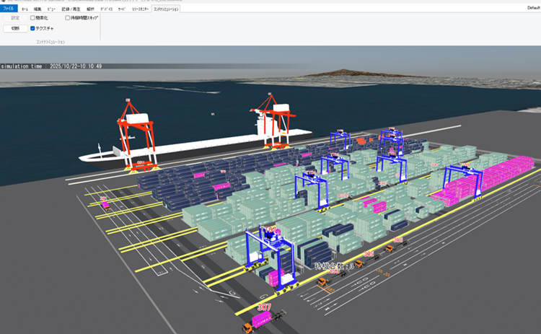Image resolution: width=541 pixels, height=334 pixels.
Task: Toggle the 待機時間スキップ checkbox
Action: pos(68,17)
